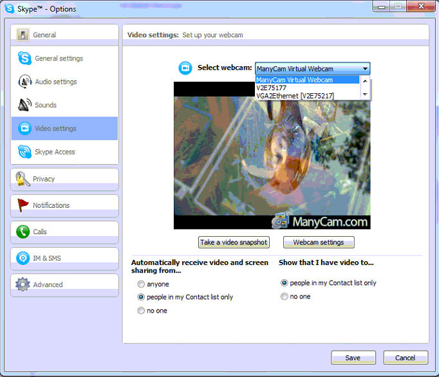439x377 pixels.
Task: Select 'no one' under Automatically receive video
Action: pyautogui.click(x=141, y=311)
